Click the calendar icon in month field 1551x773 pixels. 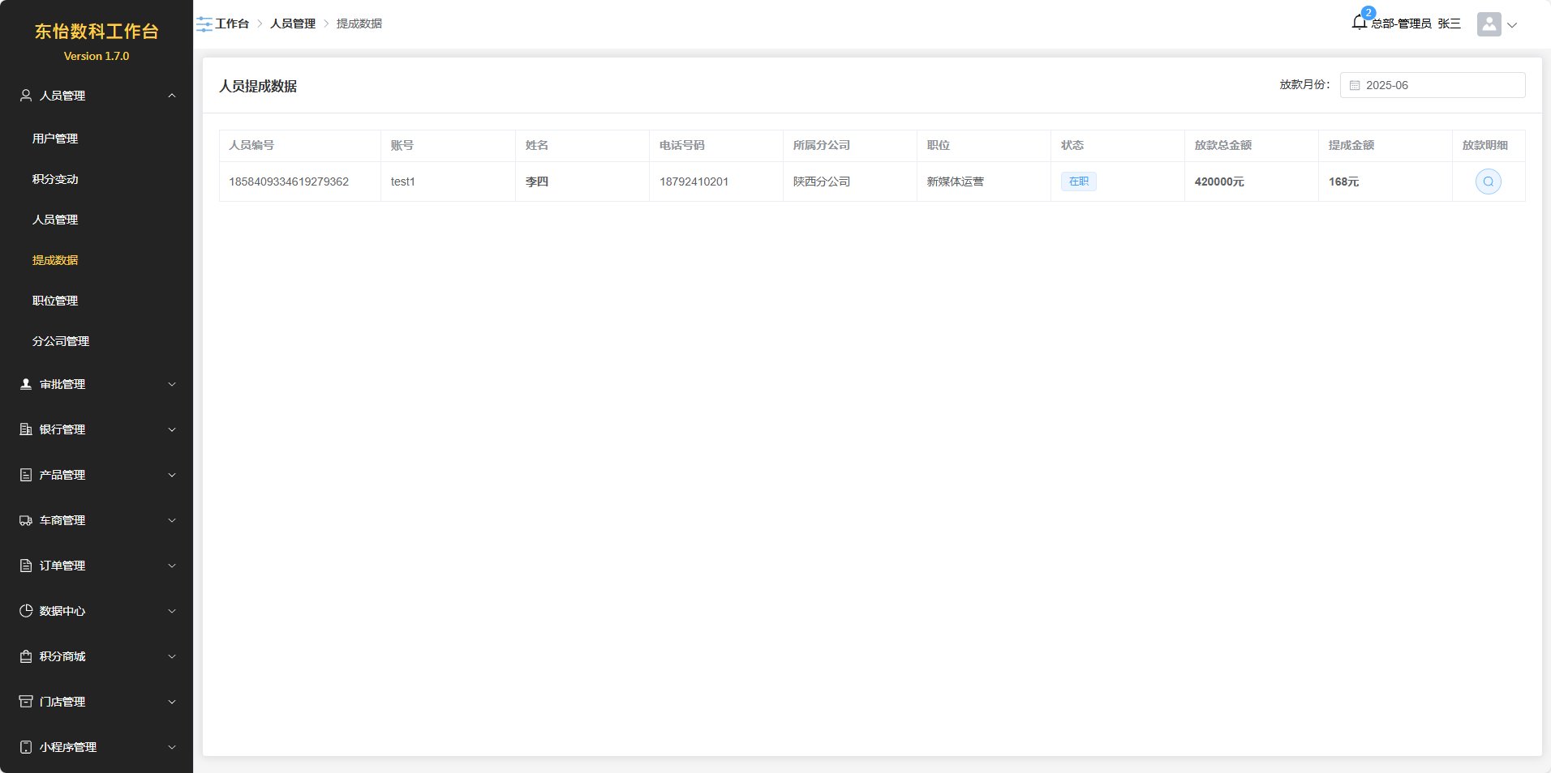[1355, 85]
